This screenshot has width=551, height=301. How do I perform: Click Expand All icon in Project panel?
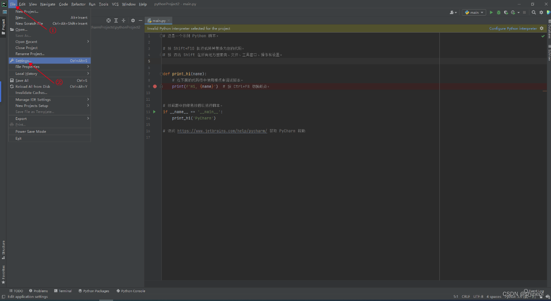pos(116,20)
